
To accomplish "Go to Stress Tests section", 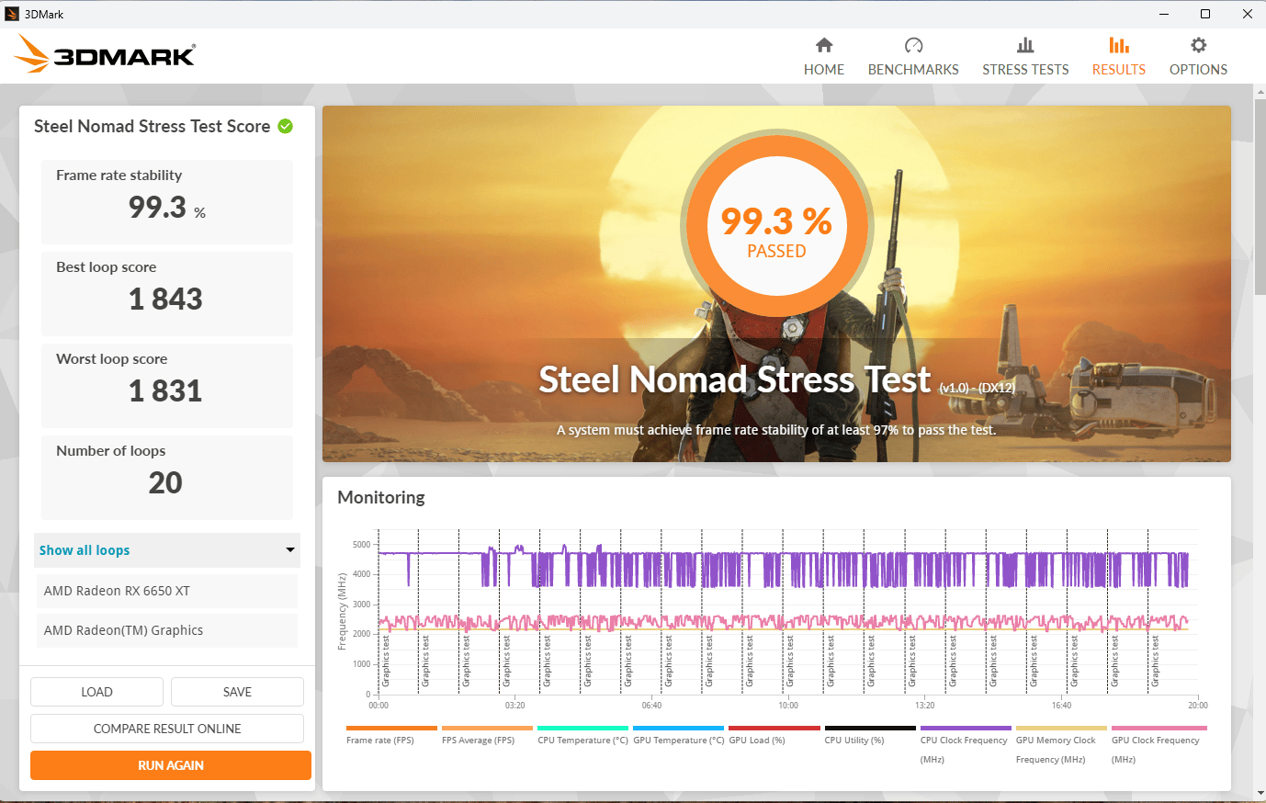I will (x=1025, y=57).
